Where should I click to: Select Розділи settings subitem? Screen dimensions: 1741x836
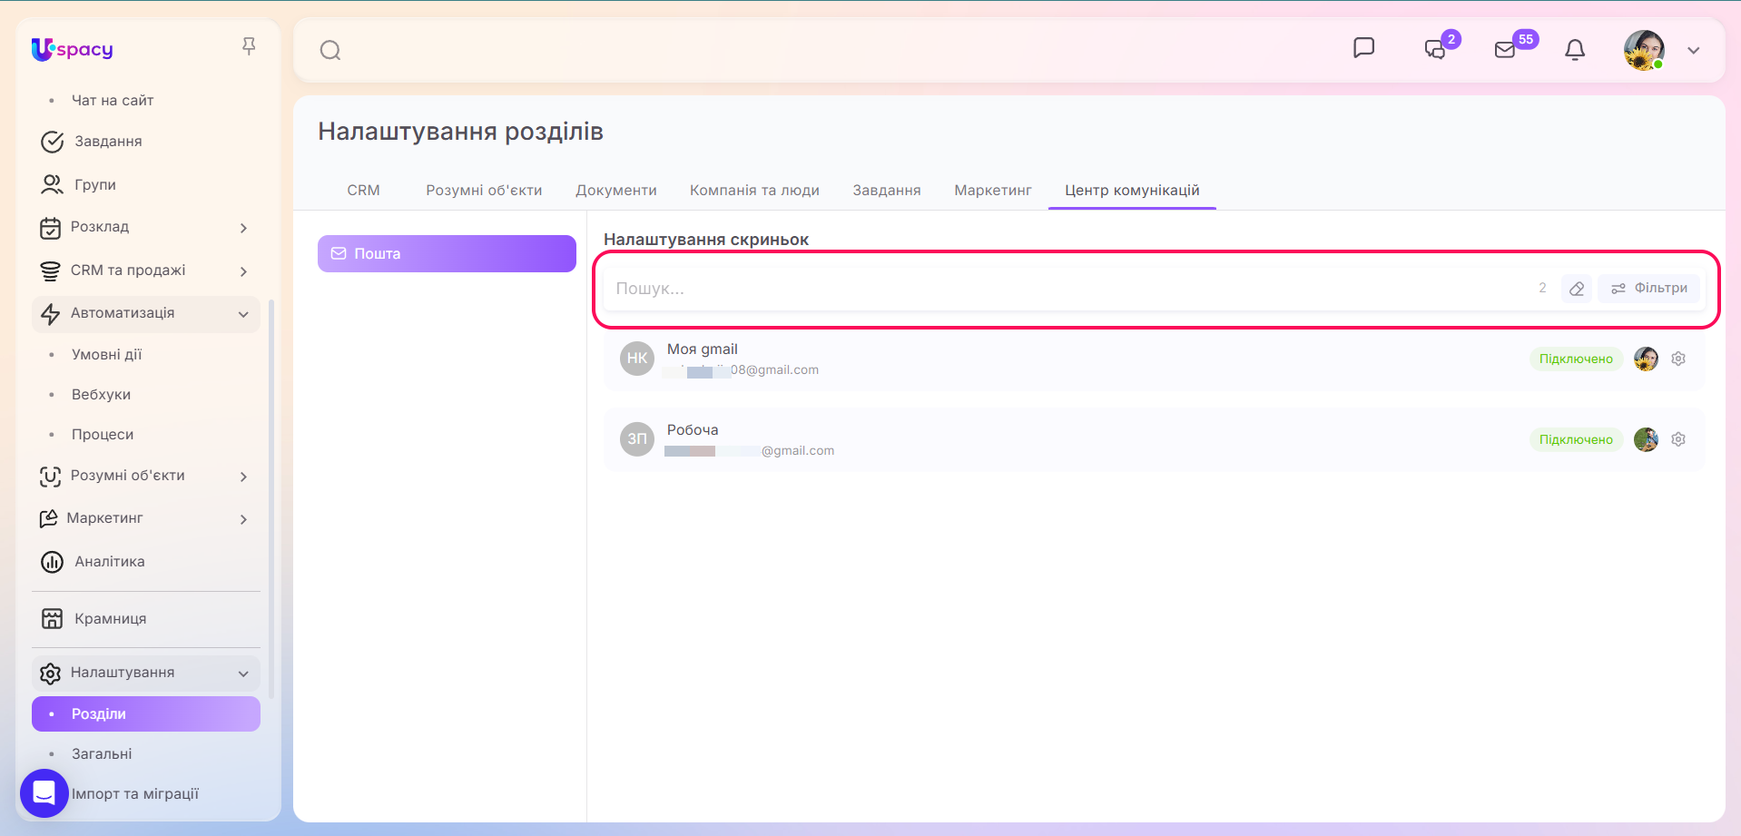tap(146, 713)
